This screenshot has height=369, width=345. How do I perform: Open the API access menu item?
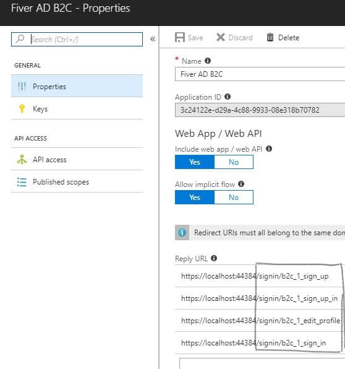tap(77, 159)
